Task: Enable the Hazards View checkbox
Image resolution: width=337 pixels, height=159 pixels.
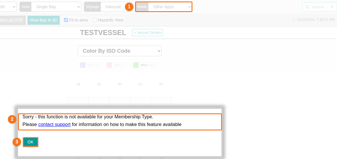Action: [95, 20]
